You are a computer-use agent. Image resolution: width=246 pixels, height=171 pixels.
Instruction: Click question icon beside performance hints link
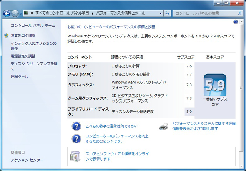pos(76,138)
